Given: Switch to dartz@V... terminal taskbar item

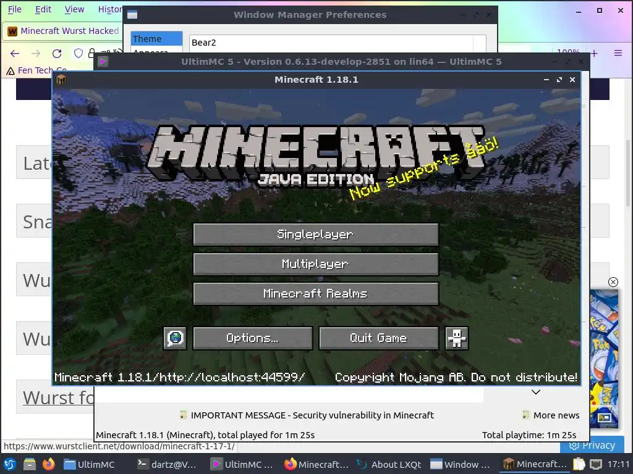Looking at the screenshot, I should pos(166,465).
